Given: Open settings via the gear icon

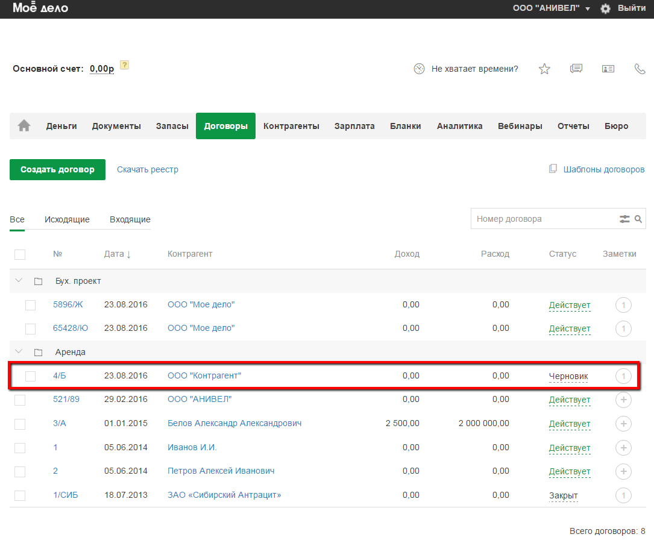Looking at the screenshot, I should (x=606, y=9).
